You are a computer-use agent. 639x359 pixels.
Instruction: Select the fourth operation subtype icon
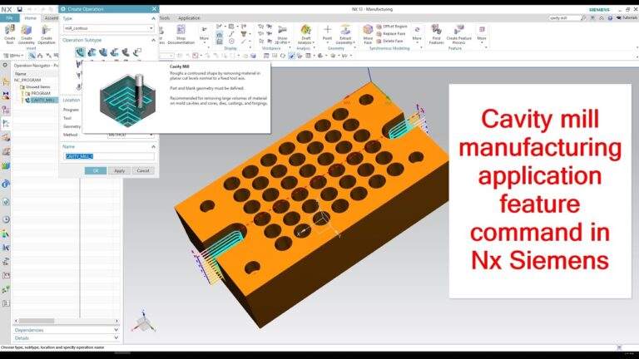115,52
